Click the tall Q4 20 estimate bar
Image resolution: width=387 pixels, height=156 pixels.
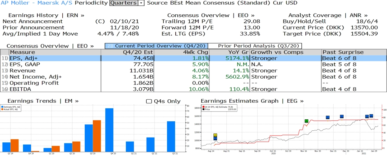109,130
